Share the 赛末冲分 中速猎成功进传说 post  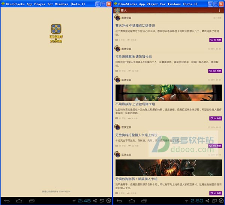[132, 40]
